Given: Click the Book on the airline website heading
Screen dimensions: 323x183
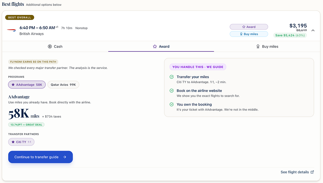Looking at the screenshot, I should 199,91.
